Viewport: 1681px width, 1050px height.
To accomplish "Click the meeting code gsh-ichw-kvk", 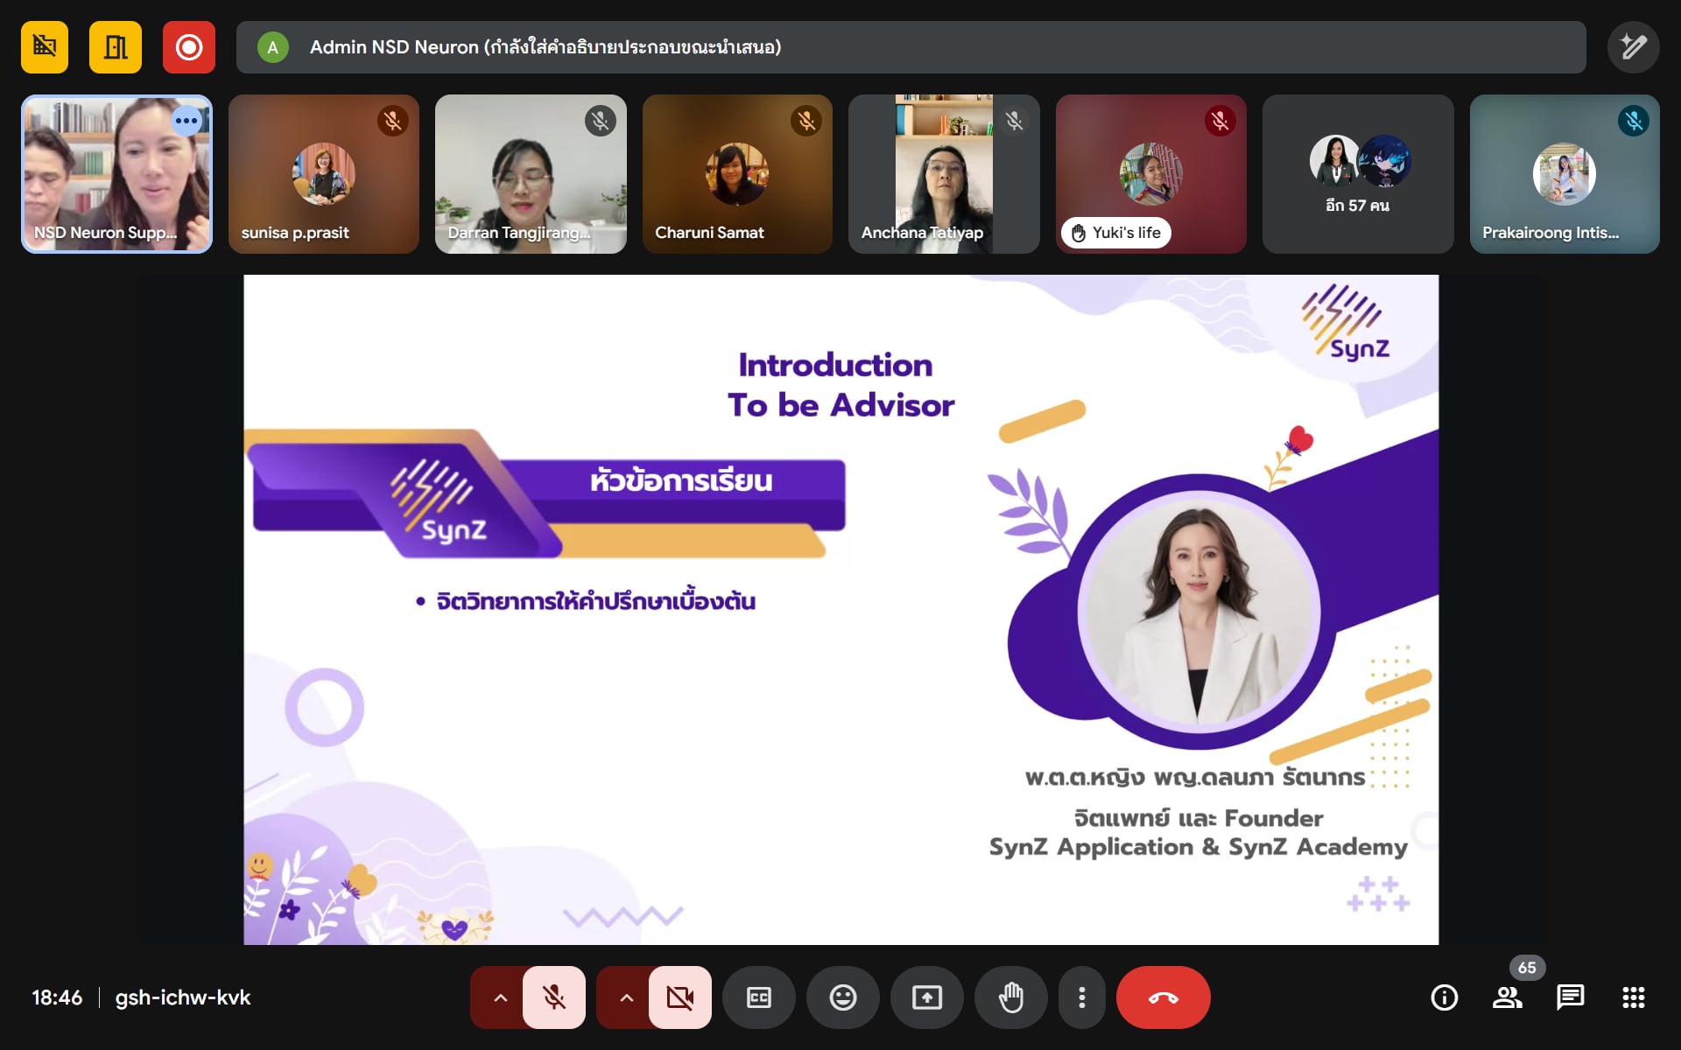I will tap(183, 997).
